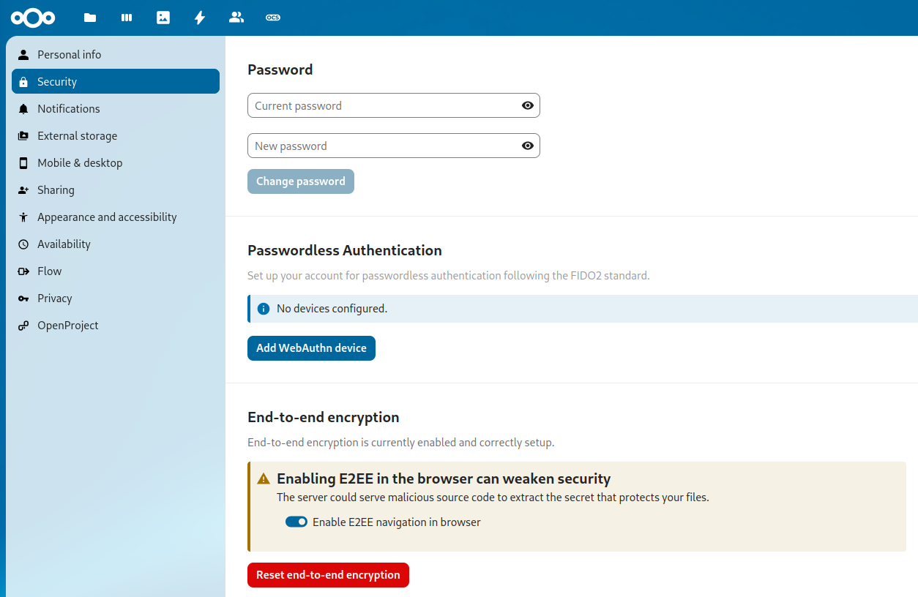
Task: Open the Deck app icon
Action: 127,18
